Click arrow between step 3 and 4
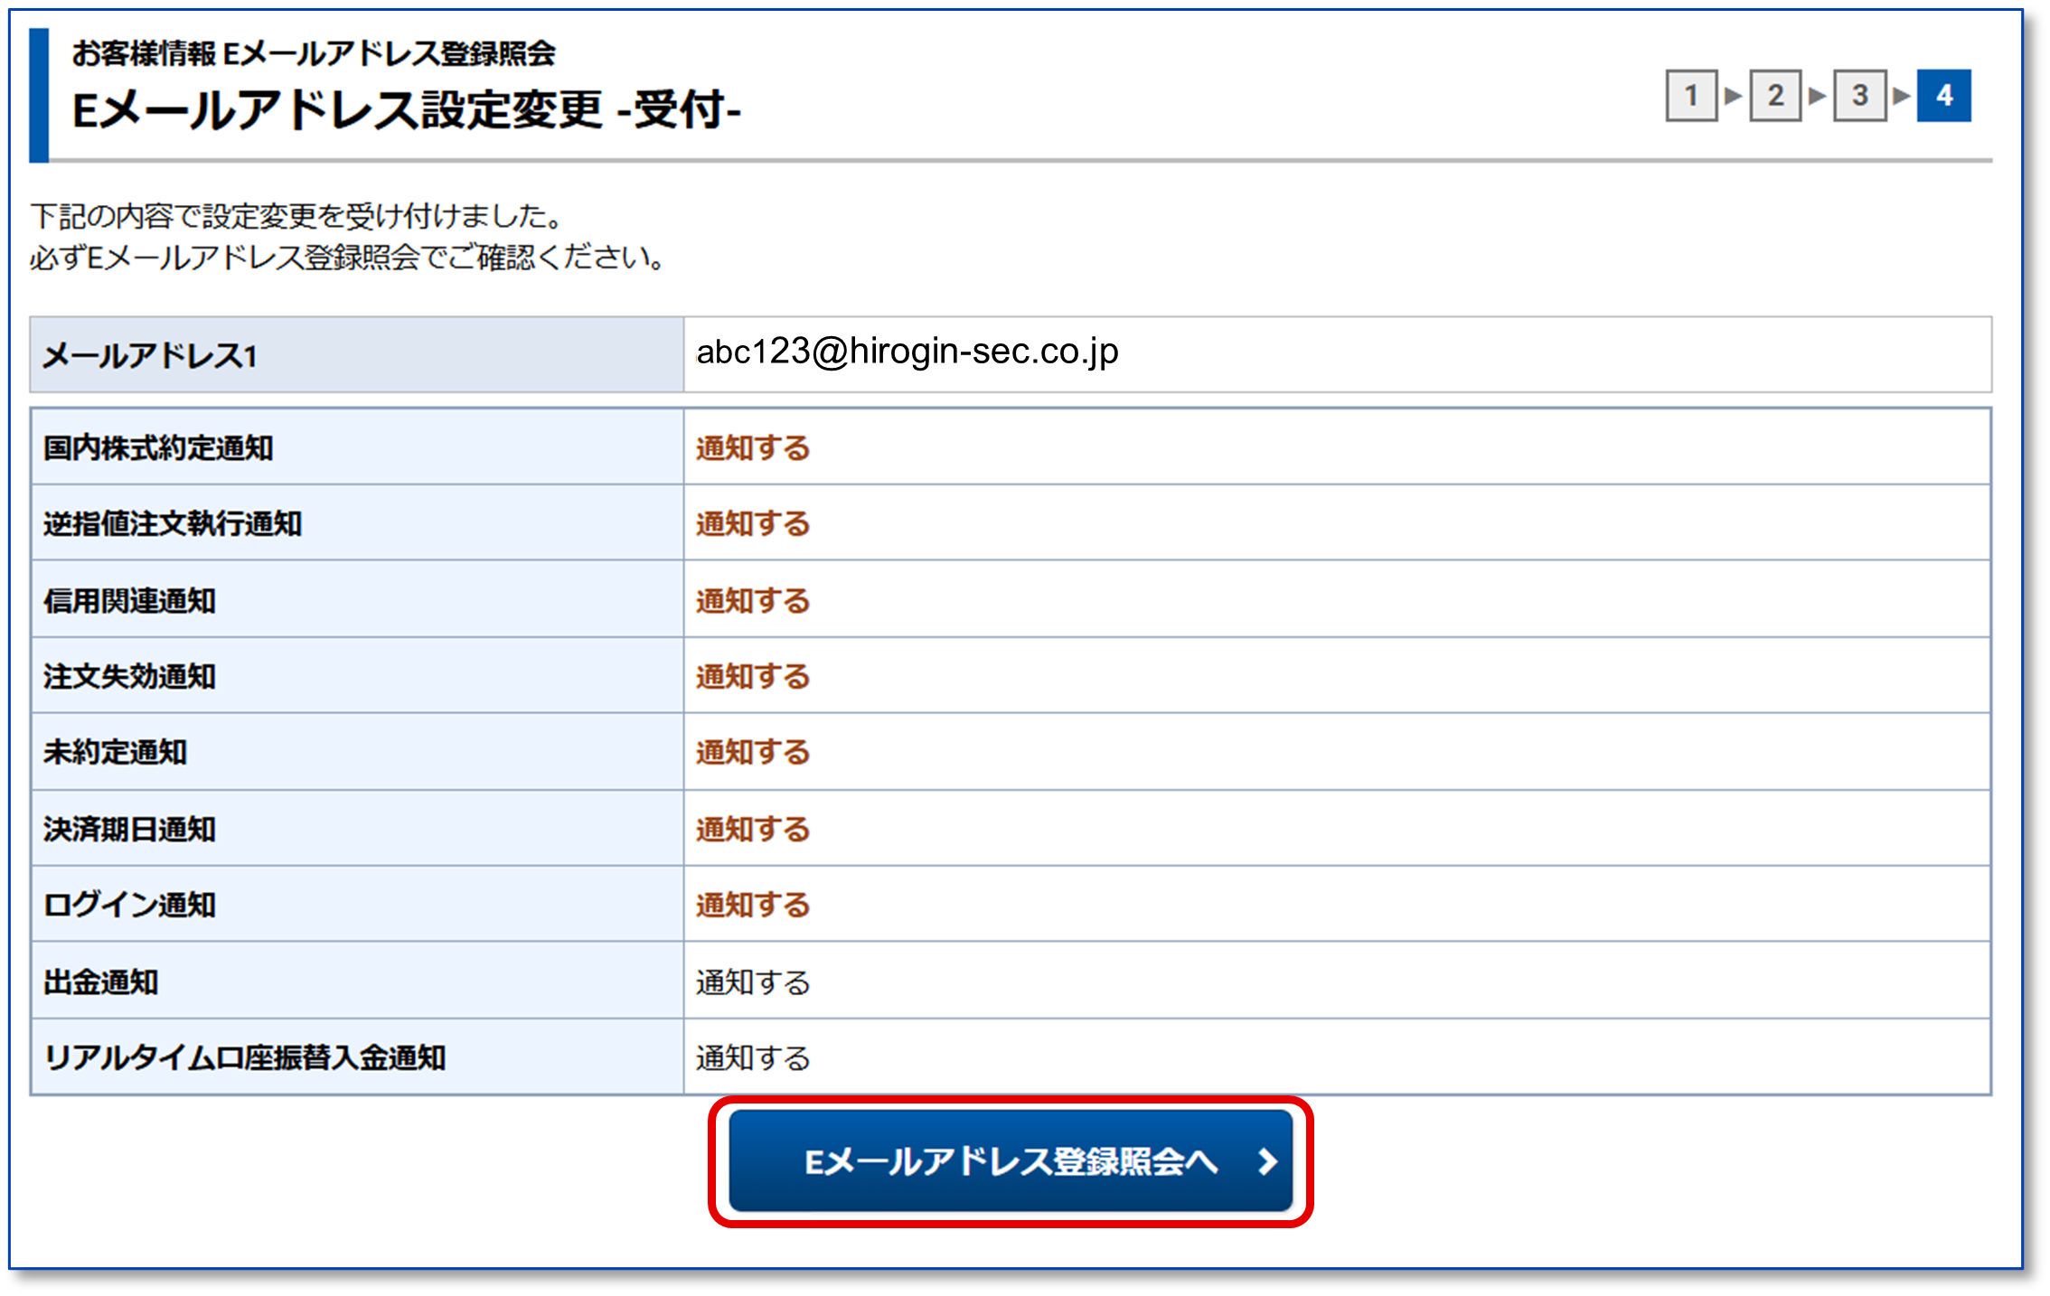Viewport: 2050px width, 1296px height. pos(1901,95)
